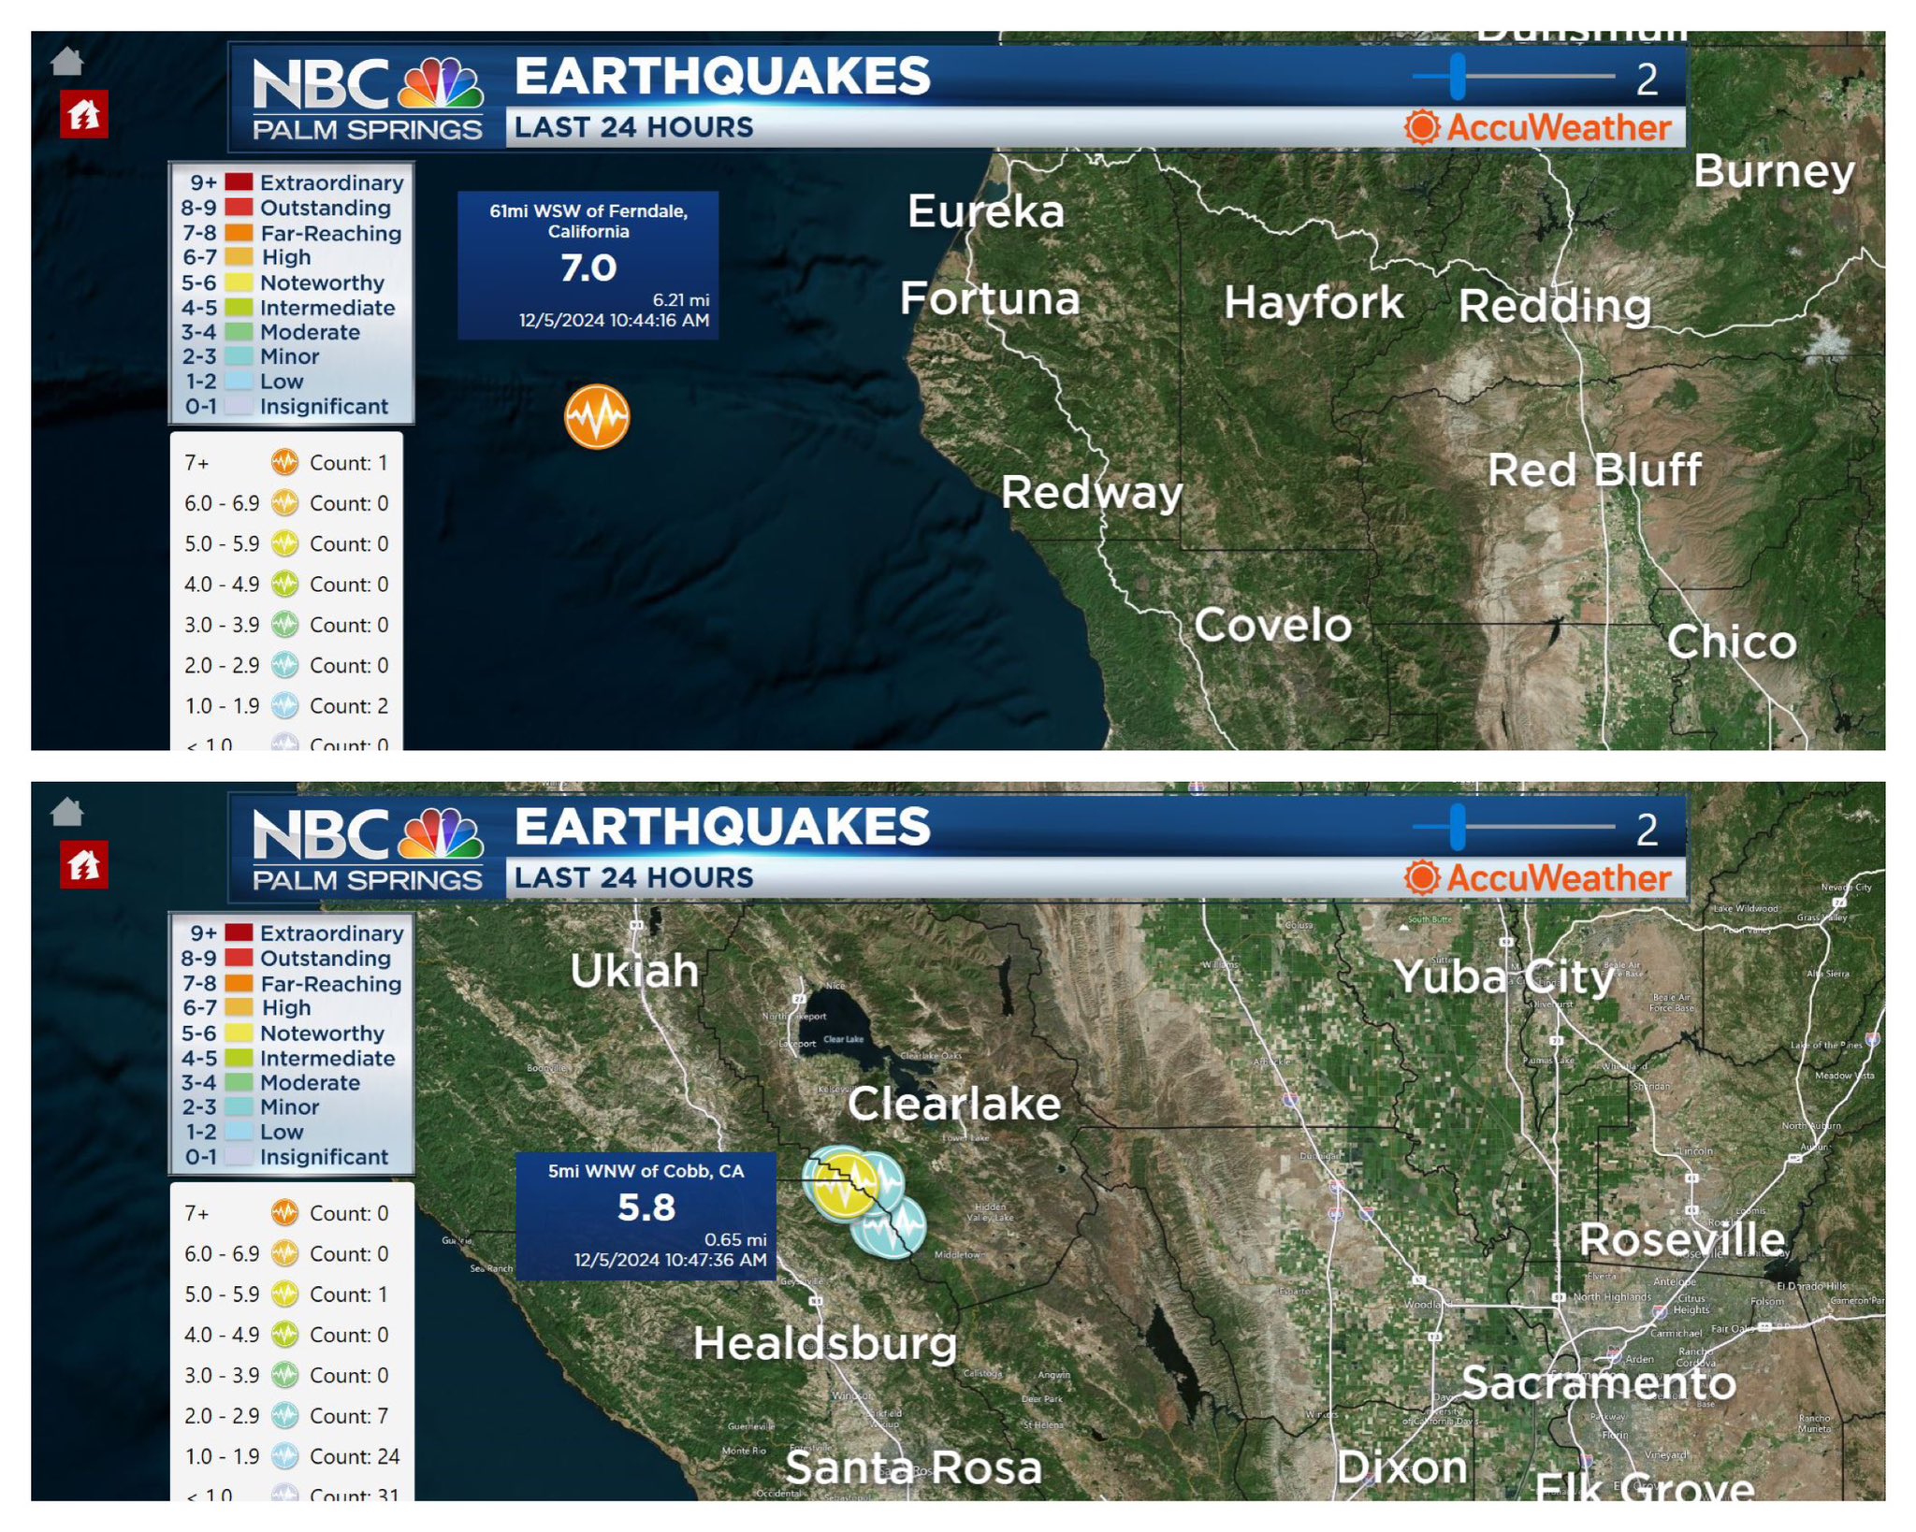Open the 5.8 Cobb earthquake info box
This screenshot has height=1532, width=1916.
pos(646,1215)
